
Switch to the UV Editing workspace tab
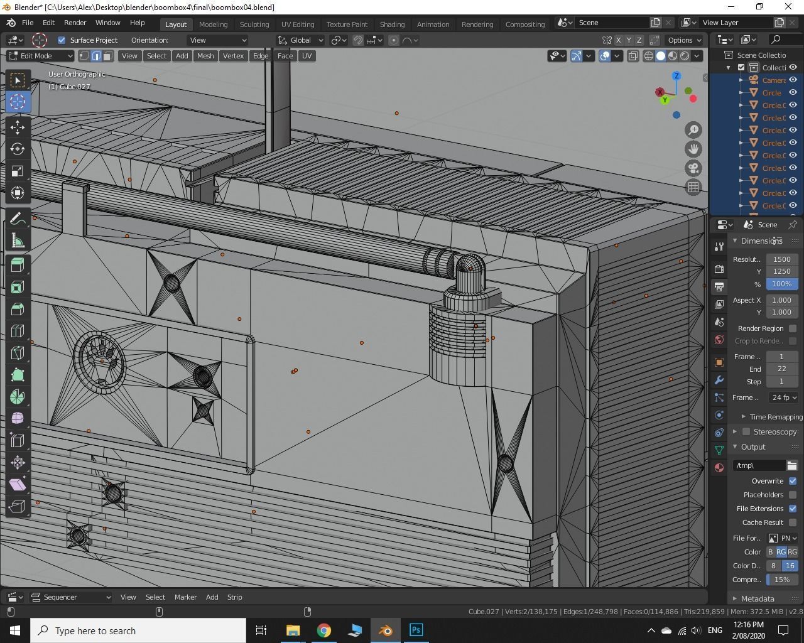coord(297,24)
